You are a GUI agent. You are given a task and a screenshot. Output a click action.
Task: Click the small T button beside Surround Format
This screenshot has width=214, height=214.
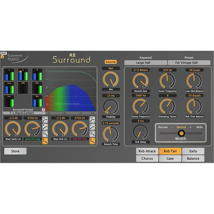point(44,109)
